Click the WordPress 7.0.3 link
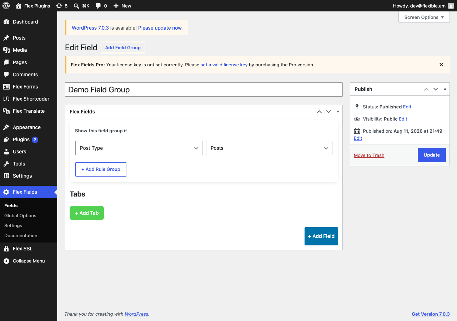457x321 pixels. point(90,28)
